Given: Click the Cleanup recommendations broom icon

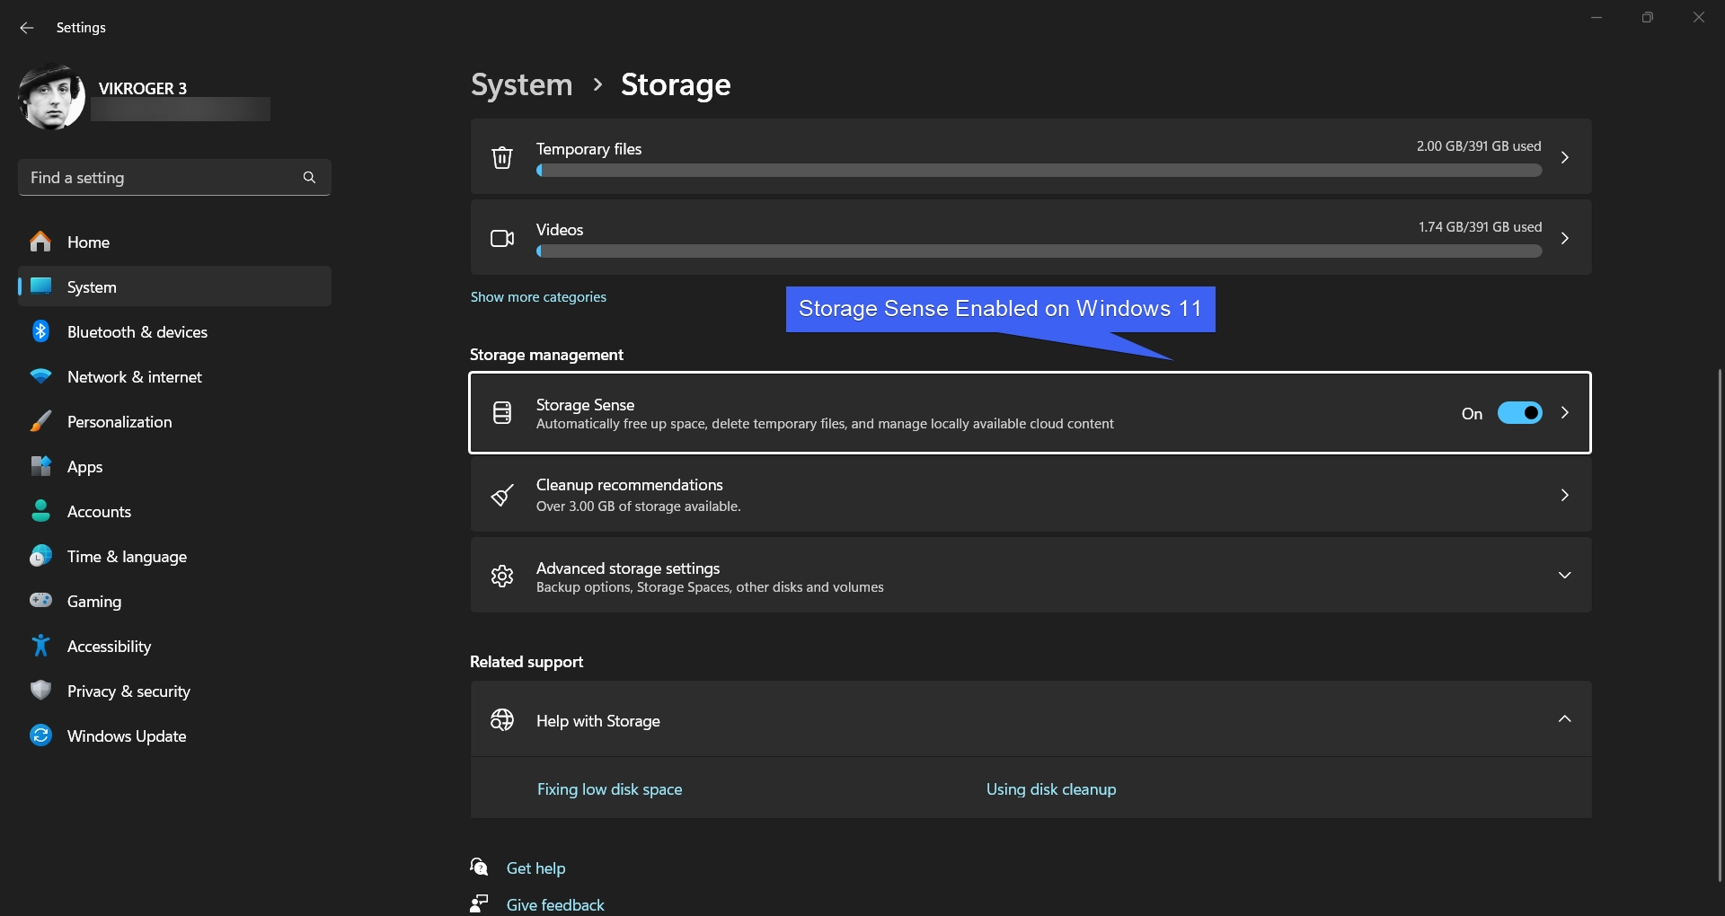Looking at the screenshot, I should pyautogui.click(x=502, y=495).
